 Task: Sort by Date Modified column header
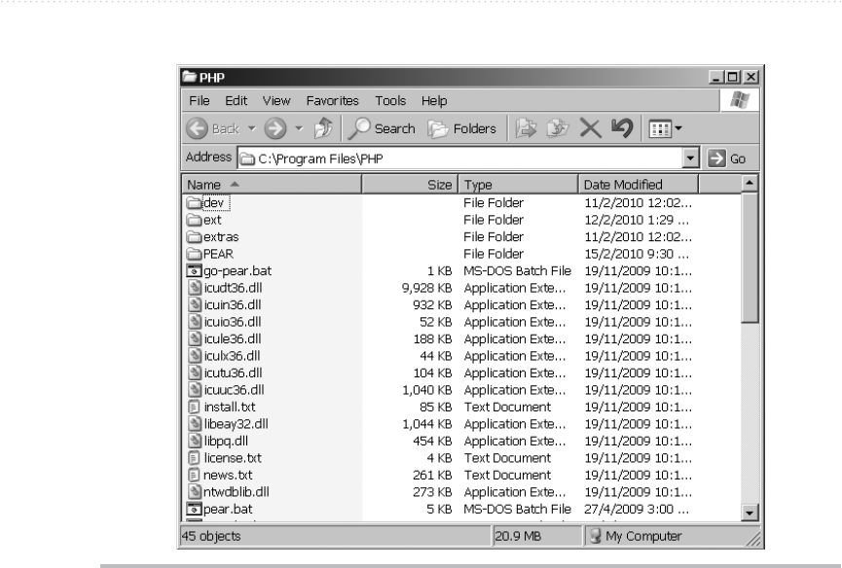point(639,185)
